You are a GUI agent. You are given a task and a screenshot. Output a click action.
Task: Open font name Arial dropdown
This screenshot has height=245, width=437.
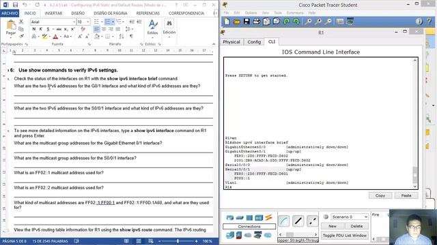pyautogui.click(x=74, y=22)
